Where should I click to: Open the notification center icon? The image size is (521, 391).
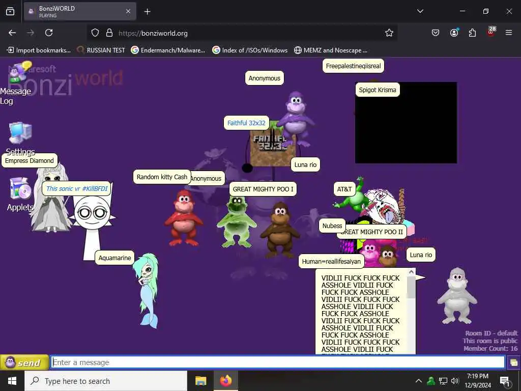click(x=505, y=381)
